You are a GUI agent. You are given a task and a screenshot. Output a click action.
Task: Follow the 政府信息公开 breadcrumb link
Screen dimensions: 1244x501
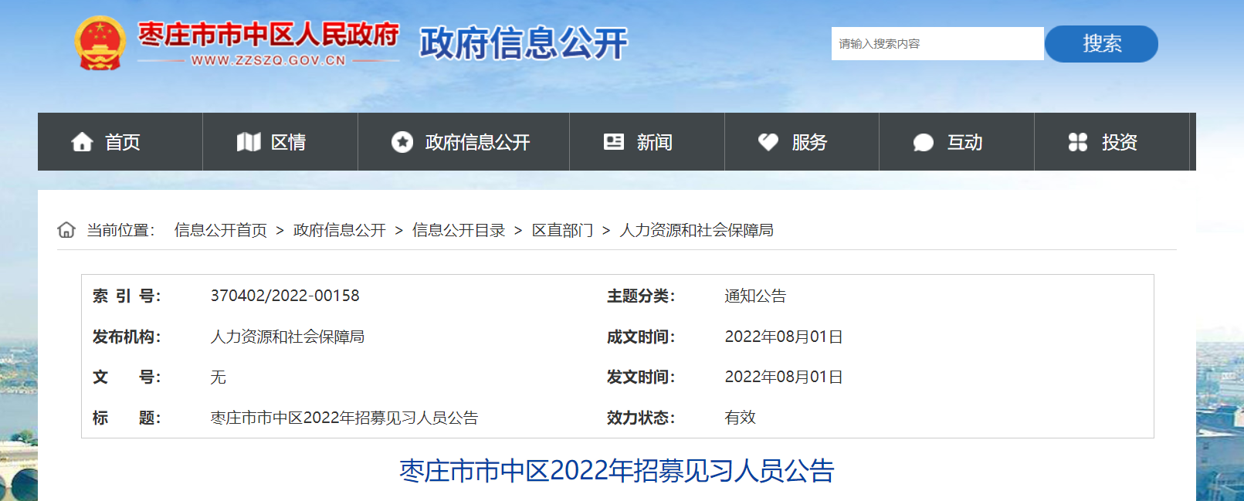[x=340, y=230]
